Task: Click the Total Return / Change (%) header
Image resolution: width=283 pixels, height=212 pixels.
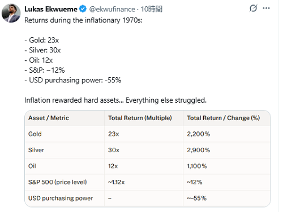Action: pyautogui.click(x=224, y=118)
